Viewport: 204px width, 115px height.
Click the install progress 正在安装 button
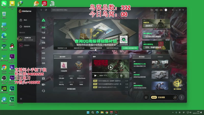[164, 97]
